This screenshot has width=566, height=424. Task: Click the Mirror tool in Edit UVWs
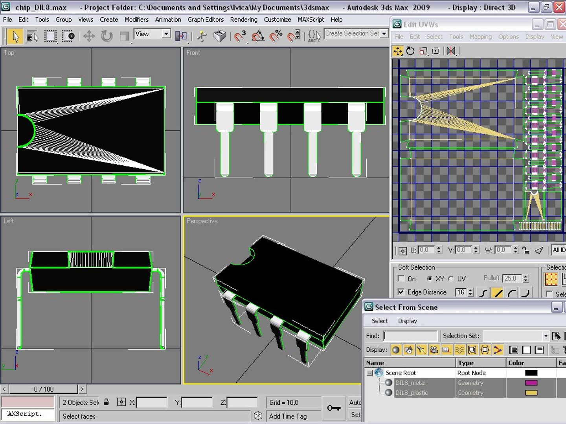(x=451, y=51)
